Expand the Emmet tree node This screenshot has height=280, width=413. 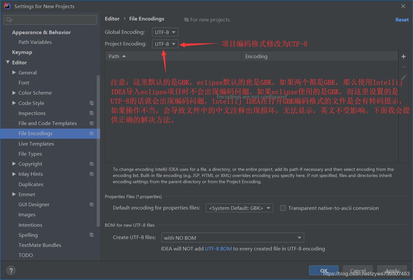(14, 194)
